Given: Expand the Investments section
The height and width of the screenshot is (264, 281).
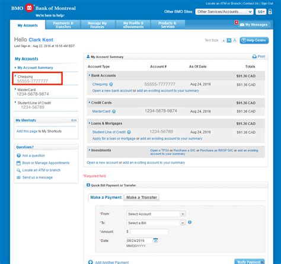Looking at the screenshot, I should pos(90,150).
